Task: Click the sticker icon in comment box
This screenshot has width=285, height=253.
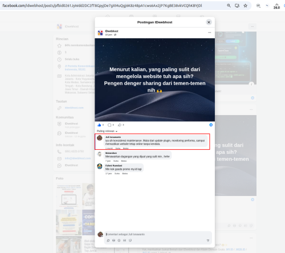Action: tap(130, 240)
